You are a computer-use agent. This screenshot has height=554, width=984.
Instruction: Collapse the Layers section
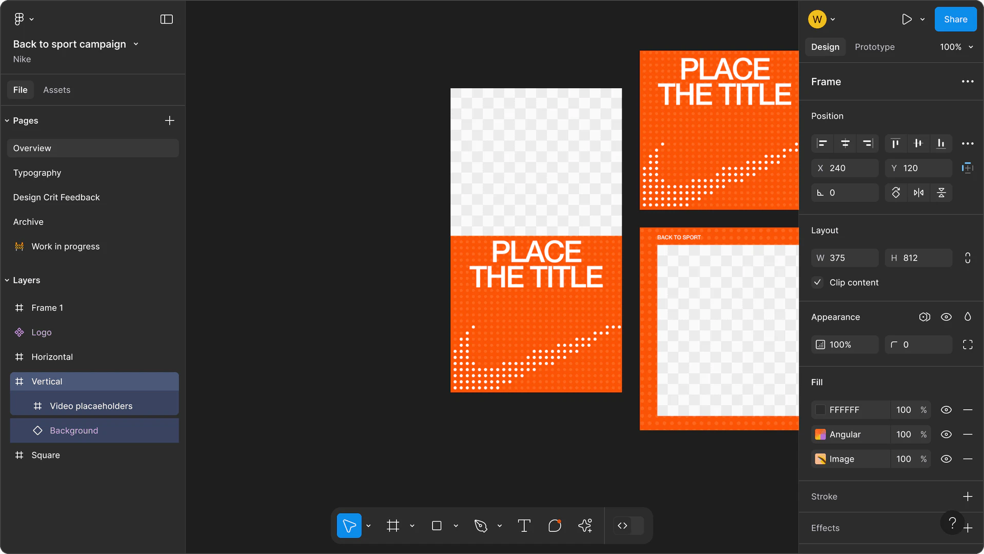(x=7, y=281)
